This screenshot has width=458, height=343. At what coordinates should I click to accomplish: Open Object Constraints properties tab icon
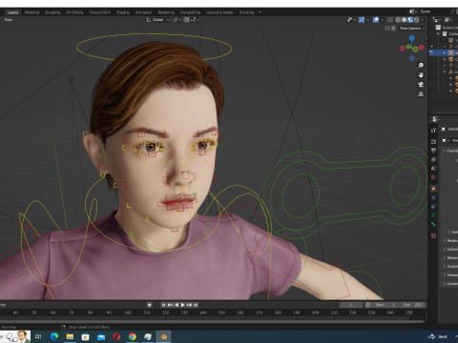coord(433,207)
